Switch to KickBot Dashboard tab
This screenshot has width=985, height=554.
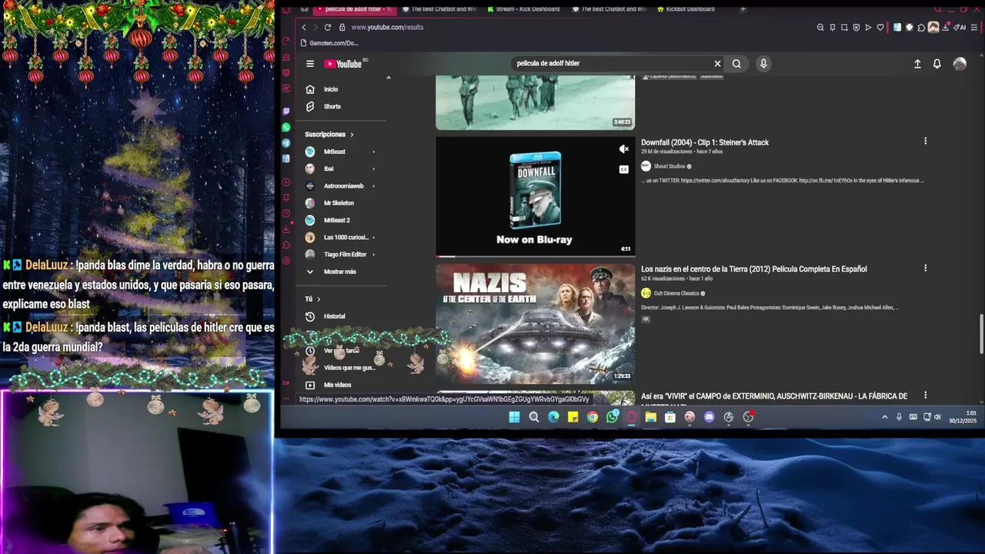(686, 9)
